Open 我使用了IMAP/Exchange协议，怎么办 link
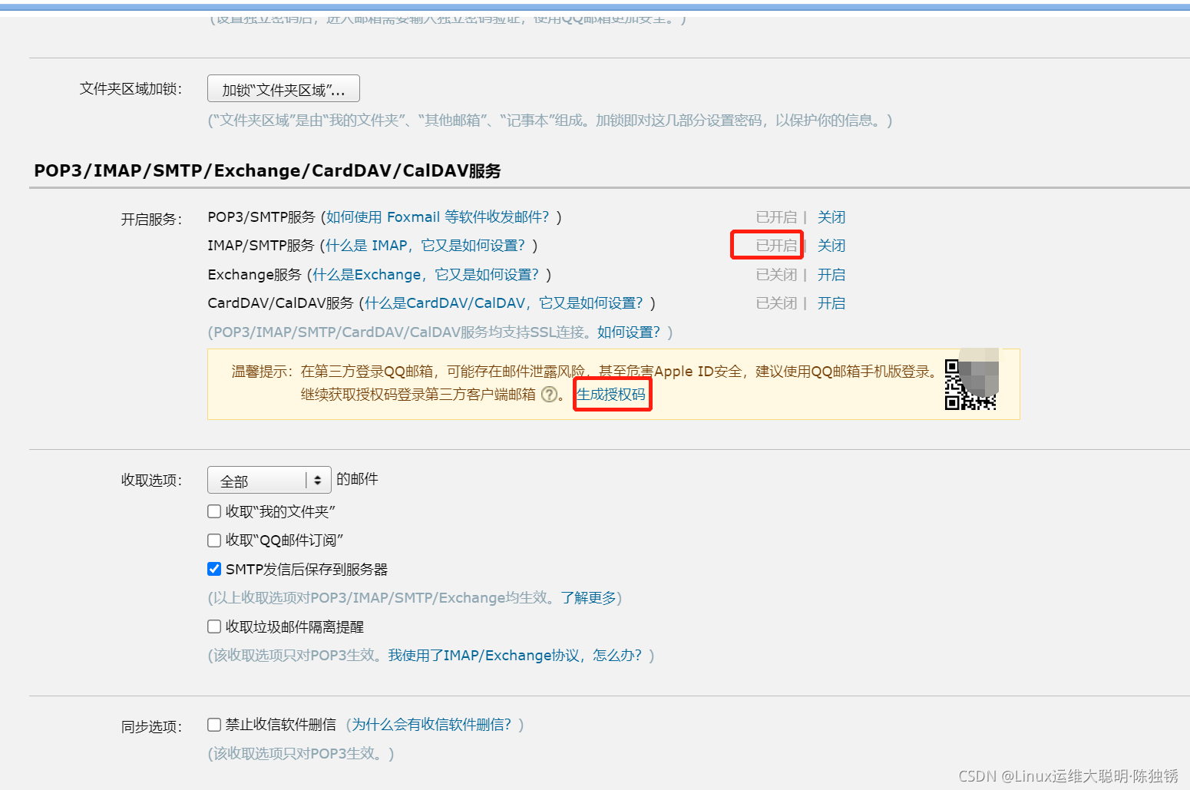1190x790 pixels. (515, 656)
